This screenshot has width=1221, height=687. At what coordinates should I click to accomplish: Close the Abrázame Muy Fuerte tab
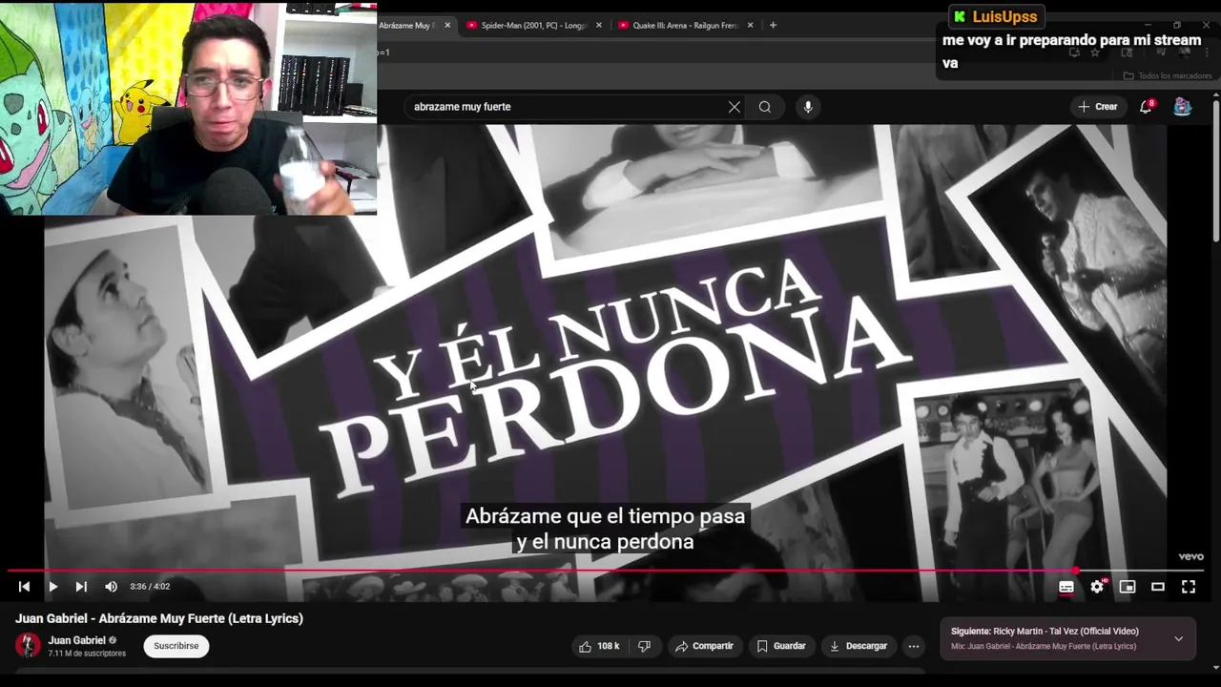[x=447, y=26]
